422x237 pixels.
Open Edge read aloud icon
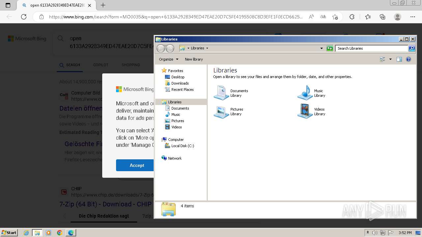311,17
